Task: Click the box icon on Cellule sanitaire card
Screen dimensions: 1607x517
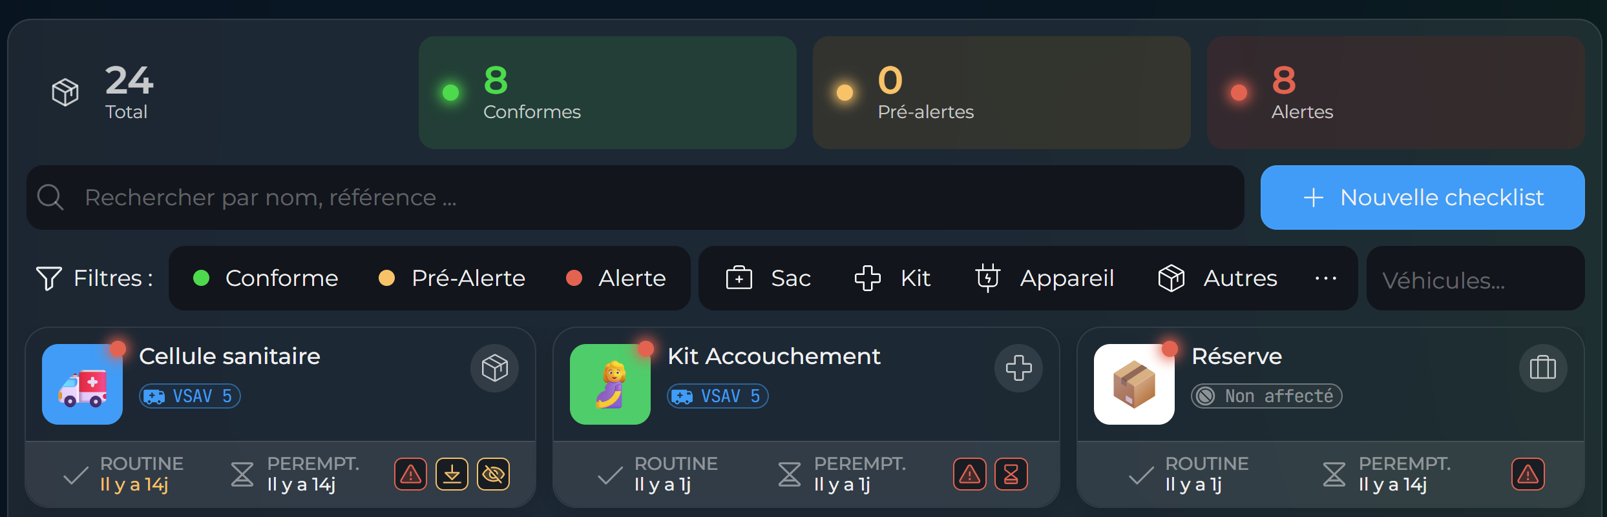Action: [494, 369]
